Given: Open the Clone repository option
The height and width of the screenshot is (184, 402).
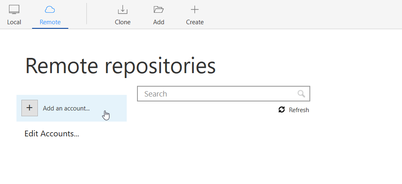Looking at the screenshot, I should [123, 15].
